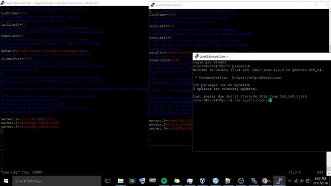Click 'tickTime=2000' line in vivek2 window

point(162,15)
